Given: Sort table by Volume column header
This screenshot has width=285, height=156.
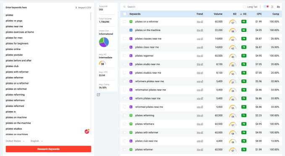Looking at the screenshot, I should coord(218,14).
